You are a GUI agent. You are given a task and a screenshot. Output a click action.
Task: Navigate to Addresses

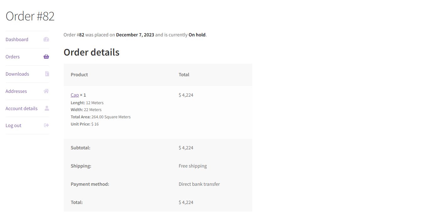16,91
